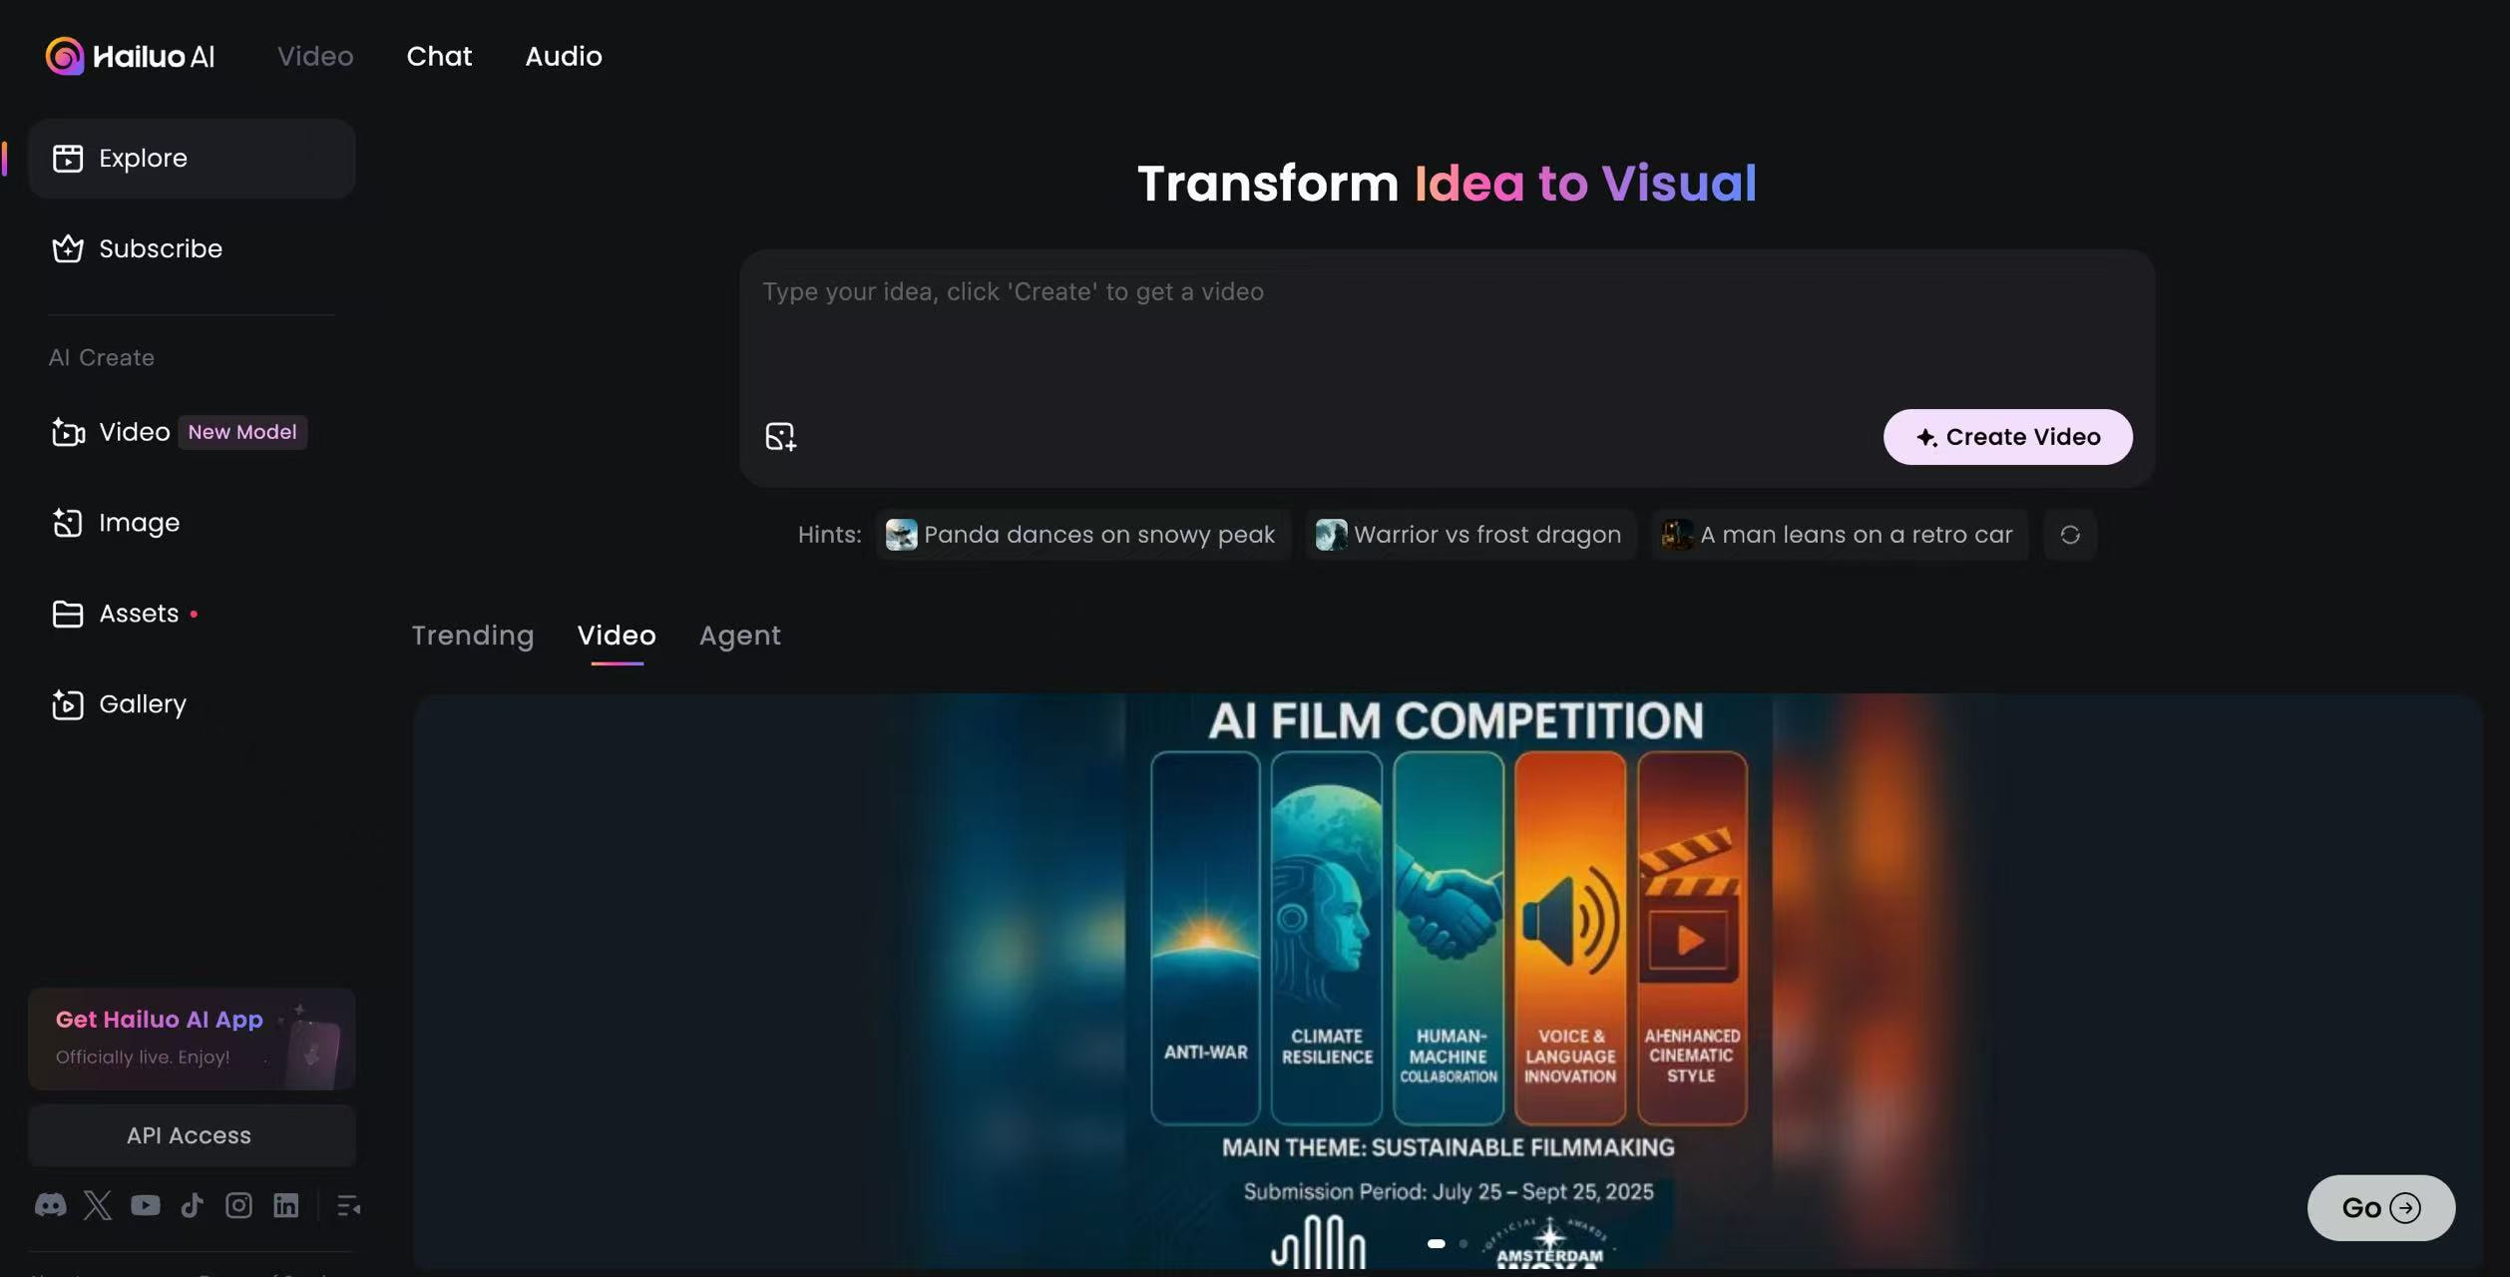Select the second carousel dot
The image size is (2510, 1277).
pos(1463,1243)
